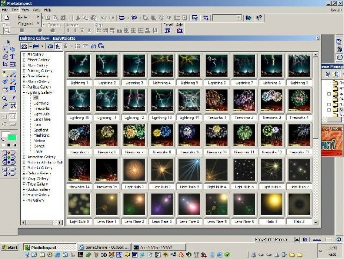Expand the My Gallery node
344x259 pixels.
(24, 200)
